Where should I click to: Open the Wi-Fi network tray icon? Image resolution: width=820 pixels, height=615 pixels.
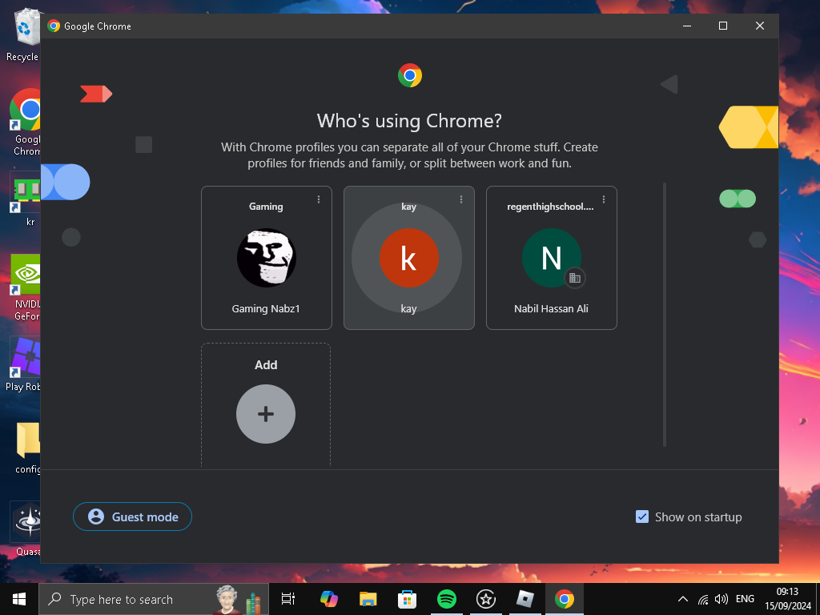[x=703, y=599]
